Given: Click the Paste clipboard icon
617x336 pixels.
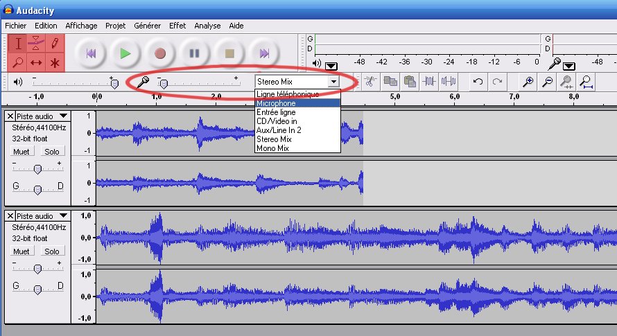Looking at the screenshot, I should (410, 82).
